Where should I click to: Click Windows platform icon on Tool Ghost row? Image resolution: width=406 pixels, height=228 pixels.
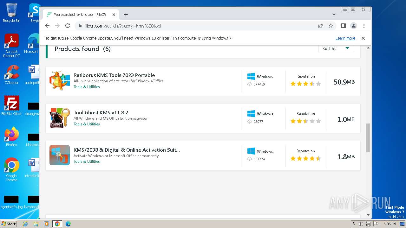(251, 114)
